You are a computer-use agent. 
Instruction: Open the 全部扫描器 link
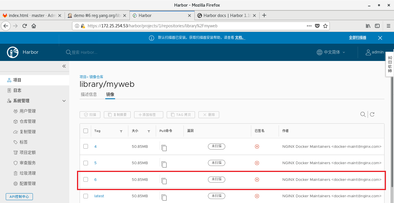358,38
